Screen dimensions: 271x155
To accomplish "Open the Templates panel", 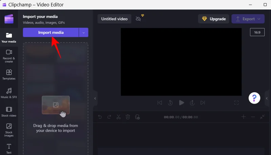I will pyautogui.click(x=9, y=75).
